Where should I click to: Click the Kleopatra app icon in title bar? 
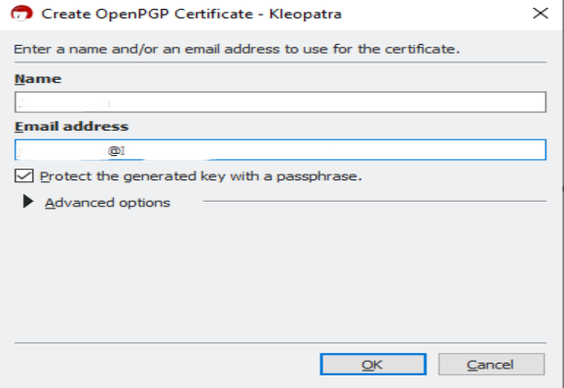click(21, 14)
